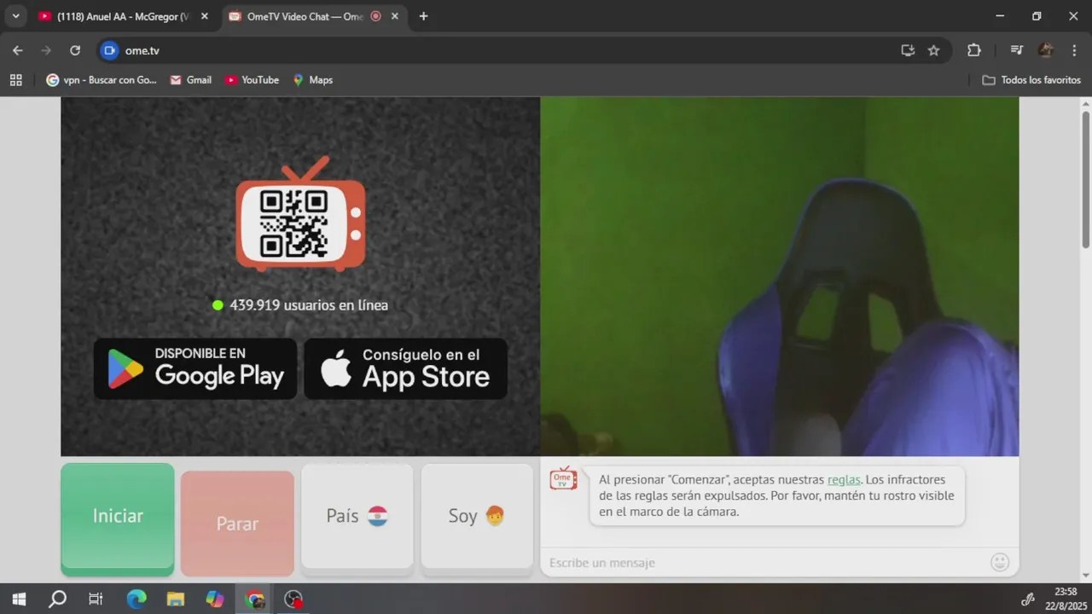Launch Microsoft Edge from the taskbar
This screenshot has height=614, width=1092.
(136, 600)
